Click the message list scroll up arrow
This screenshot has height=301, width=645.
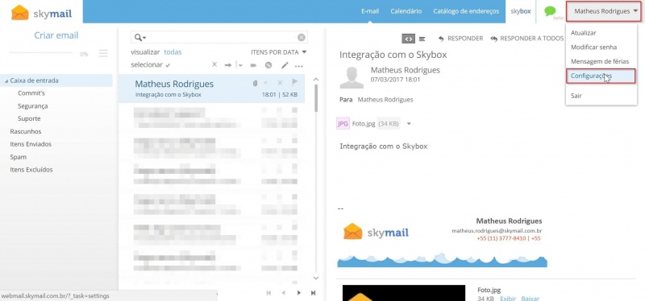click(x=316, y=79)
